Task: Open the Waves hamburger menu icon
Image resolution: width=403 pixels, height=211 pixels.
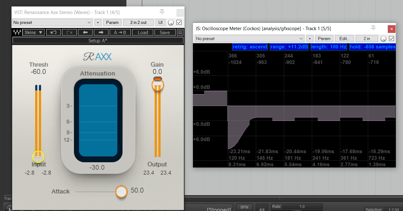Action: pyautogui.click(x=180, y=32)
